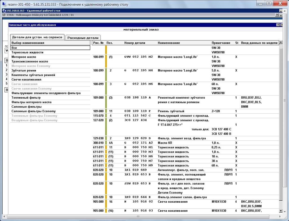Image resolution: width=289 pixels, height=221 pixels.
Task: Select 'Фильтр. элемент возд. фильтра' row
Action: (x=185, y=138)
